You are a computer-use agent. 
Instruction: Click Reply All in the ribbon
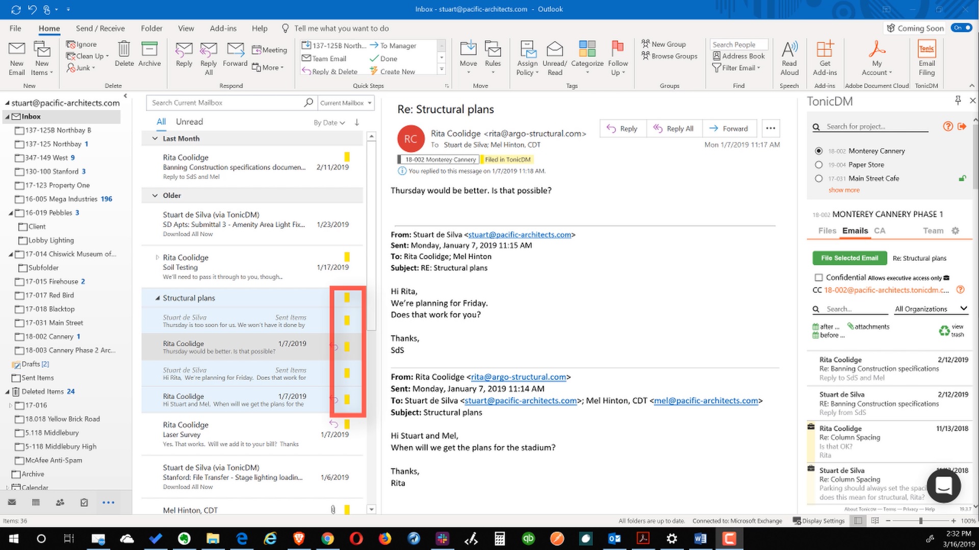tap(209, 58)
